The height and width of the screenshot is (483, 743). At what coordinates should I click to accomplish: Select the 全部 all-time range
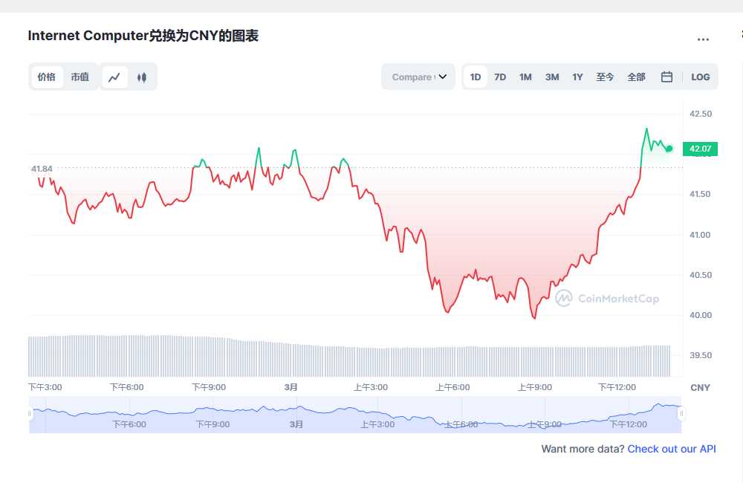point(637,77)
